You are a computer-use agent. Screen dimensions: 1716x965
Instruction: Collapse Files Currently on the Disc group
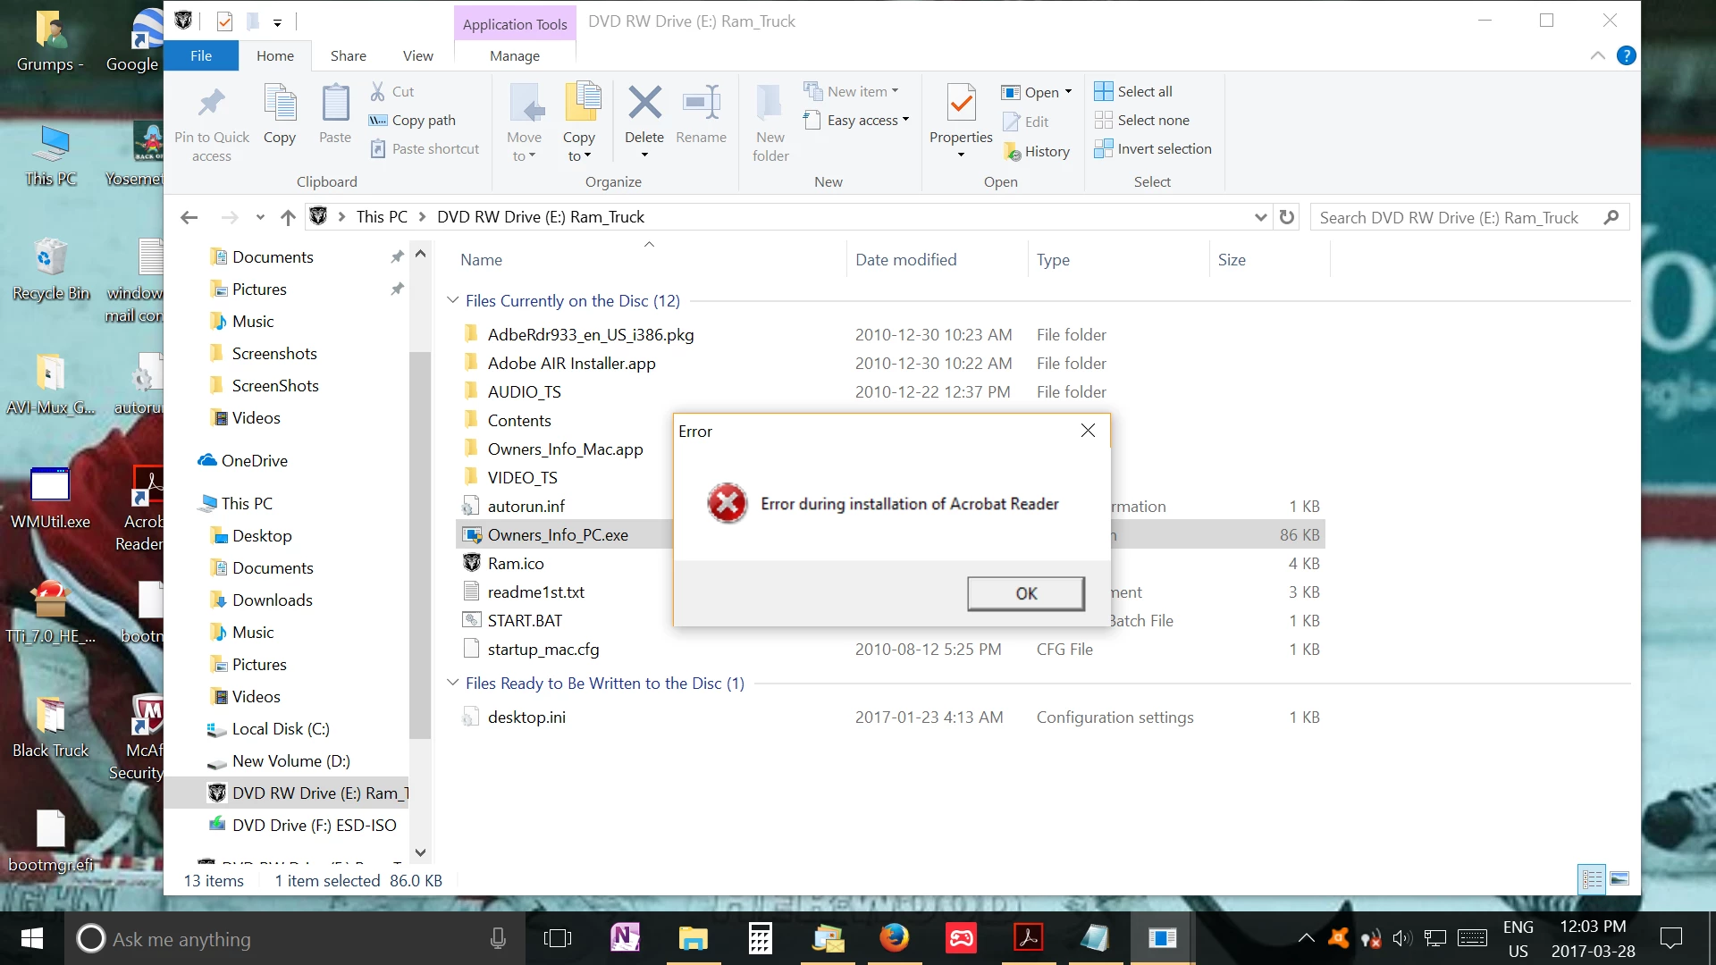(452, 300)
